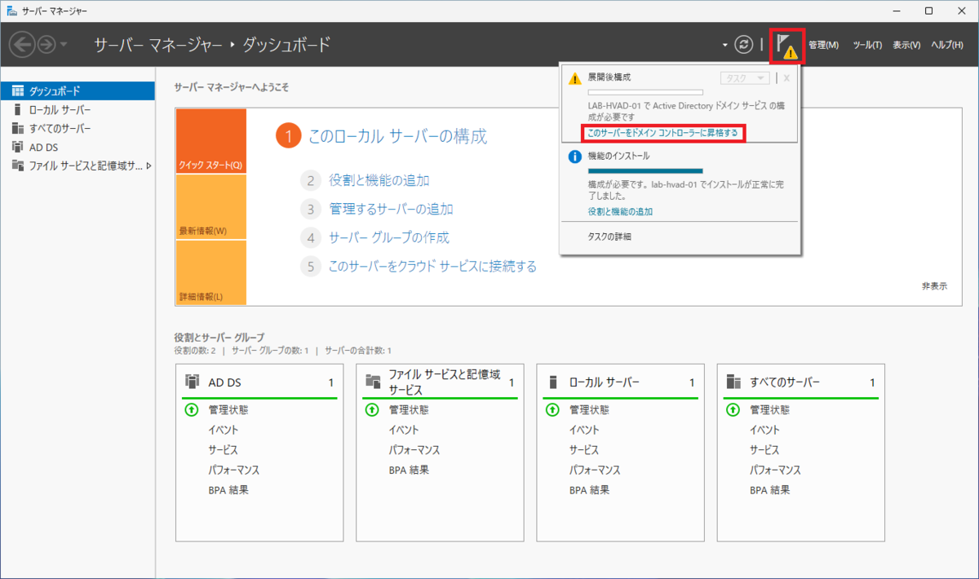Click the Server Manager title bar app icon
The height and width of the screenshot is (579, 979).
11,11
